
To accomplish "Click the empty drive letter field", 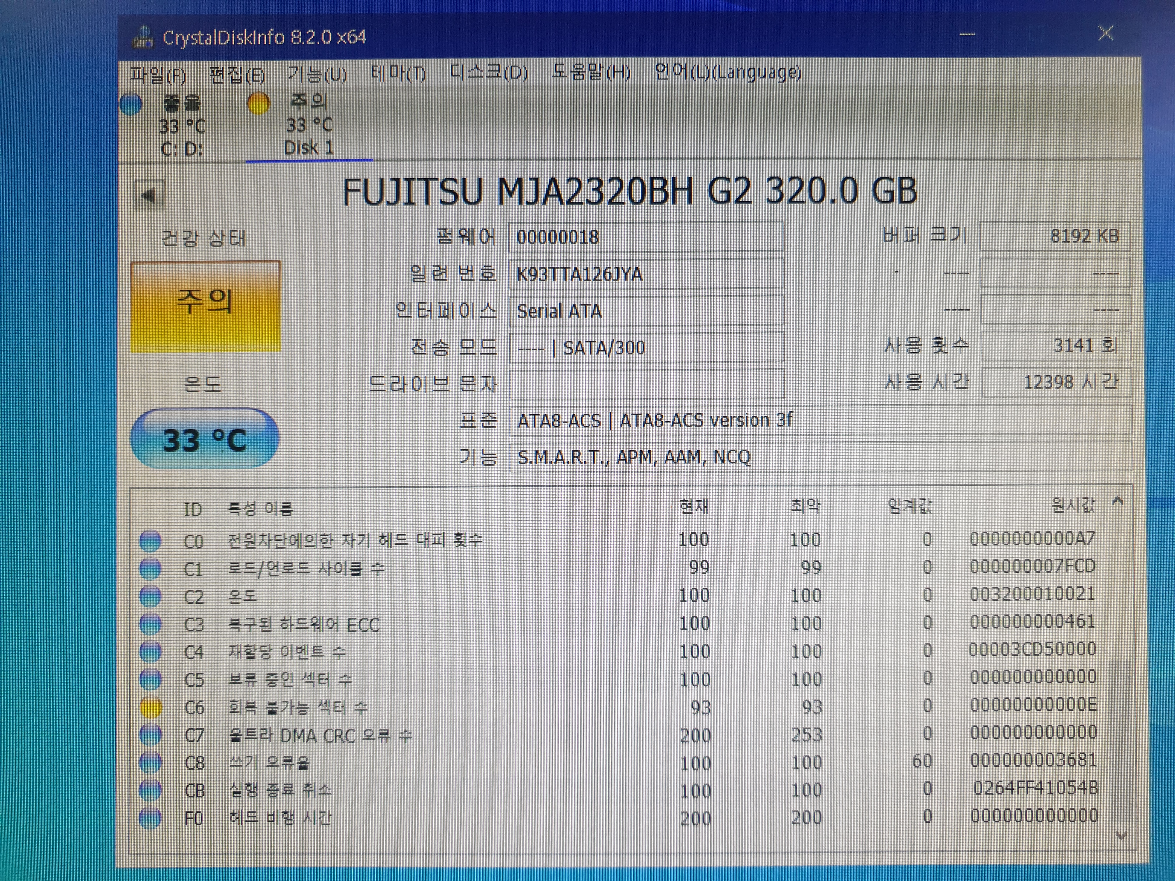I will pyautogui.click(x=646, y=384).
